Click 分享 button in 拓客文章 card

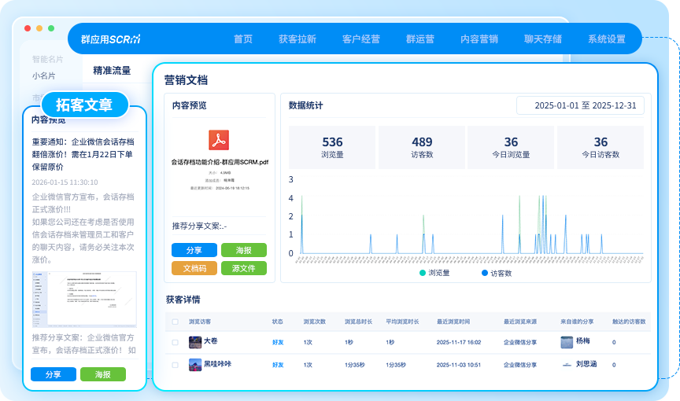[54, 374]
